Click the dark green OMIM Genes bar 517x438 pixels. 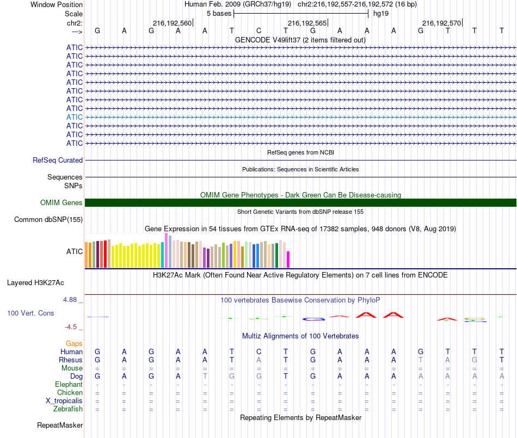tap(300, 203)
